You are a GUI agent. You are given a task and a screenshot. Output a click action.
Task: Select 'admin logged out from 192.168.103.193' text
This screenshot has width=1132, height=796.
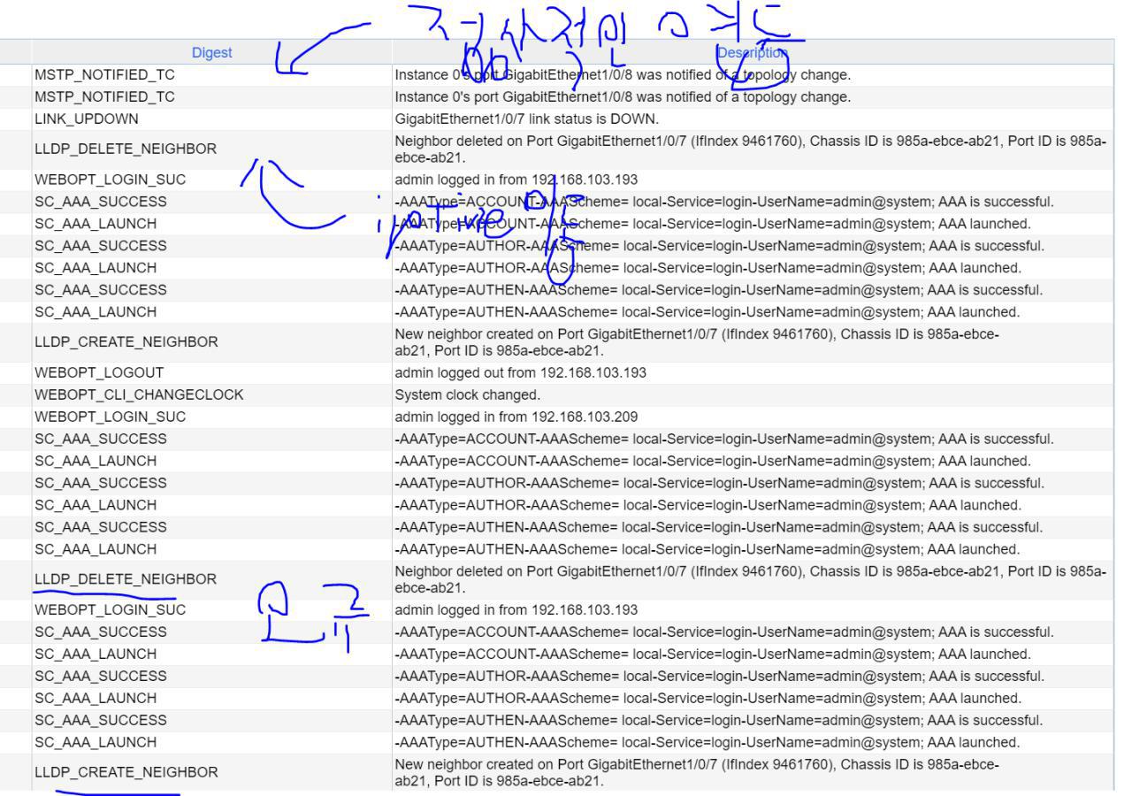[520, 373]
